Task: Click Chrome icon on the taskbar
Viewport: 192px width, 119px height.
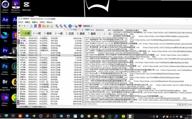Action: tap(103, 116)
